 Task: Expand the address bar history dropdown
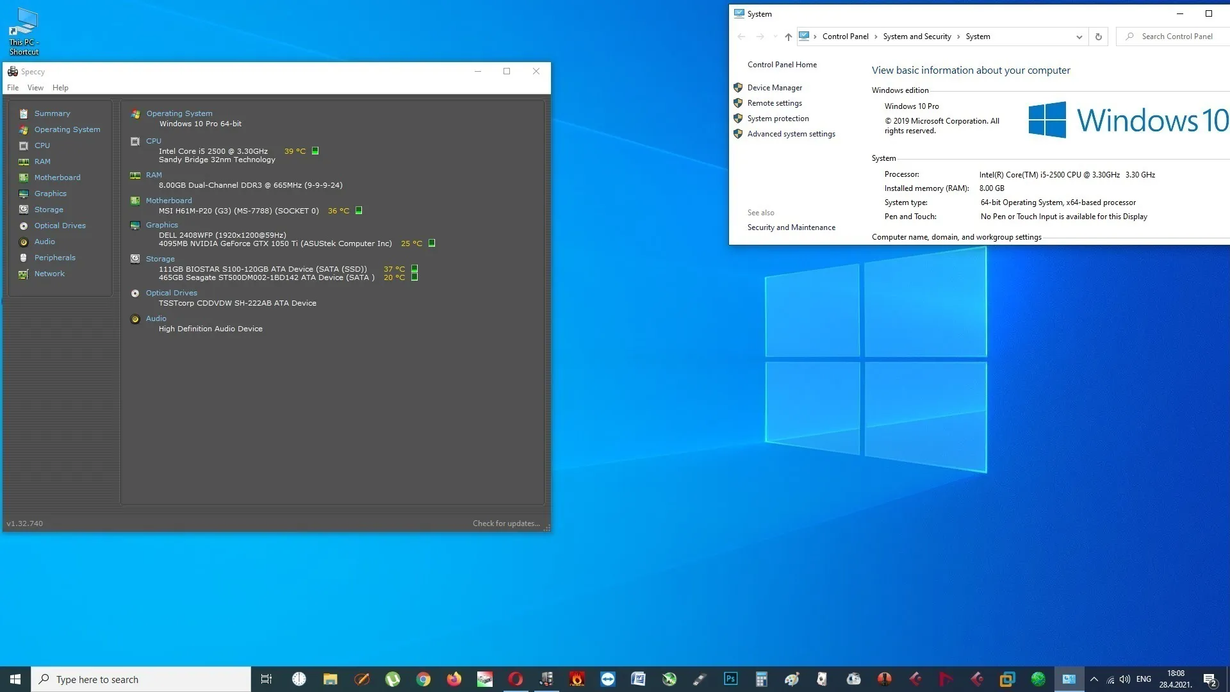[x=1079, y=37]
